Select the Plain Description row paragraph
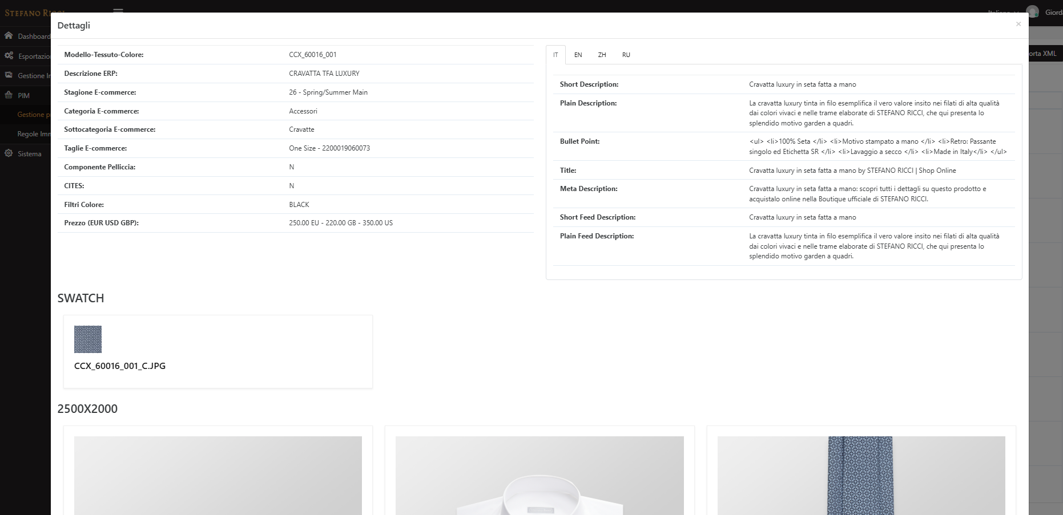Viewport: 1063px width, 515px height. pyautogui.click(x=874, y=113)
